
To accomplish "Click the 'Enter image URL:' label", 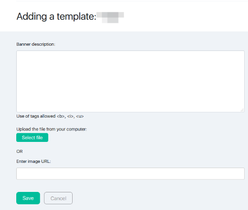I will [33, 161].
